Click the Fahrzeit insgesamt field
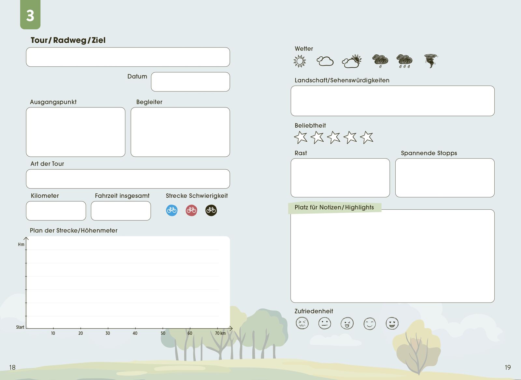This screenshot has width=521, height=380. pyautogui.click(x=121, y=211)
